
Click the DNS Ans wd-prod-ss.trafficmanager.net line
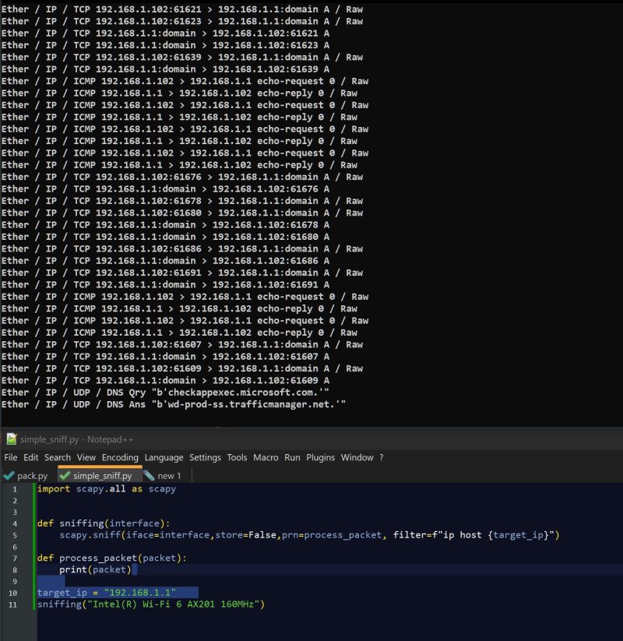(174, 404)
